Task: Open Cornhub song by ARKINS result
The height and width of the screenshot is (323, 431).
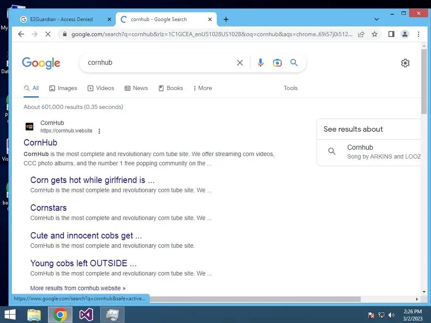Action: point(369,152)
